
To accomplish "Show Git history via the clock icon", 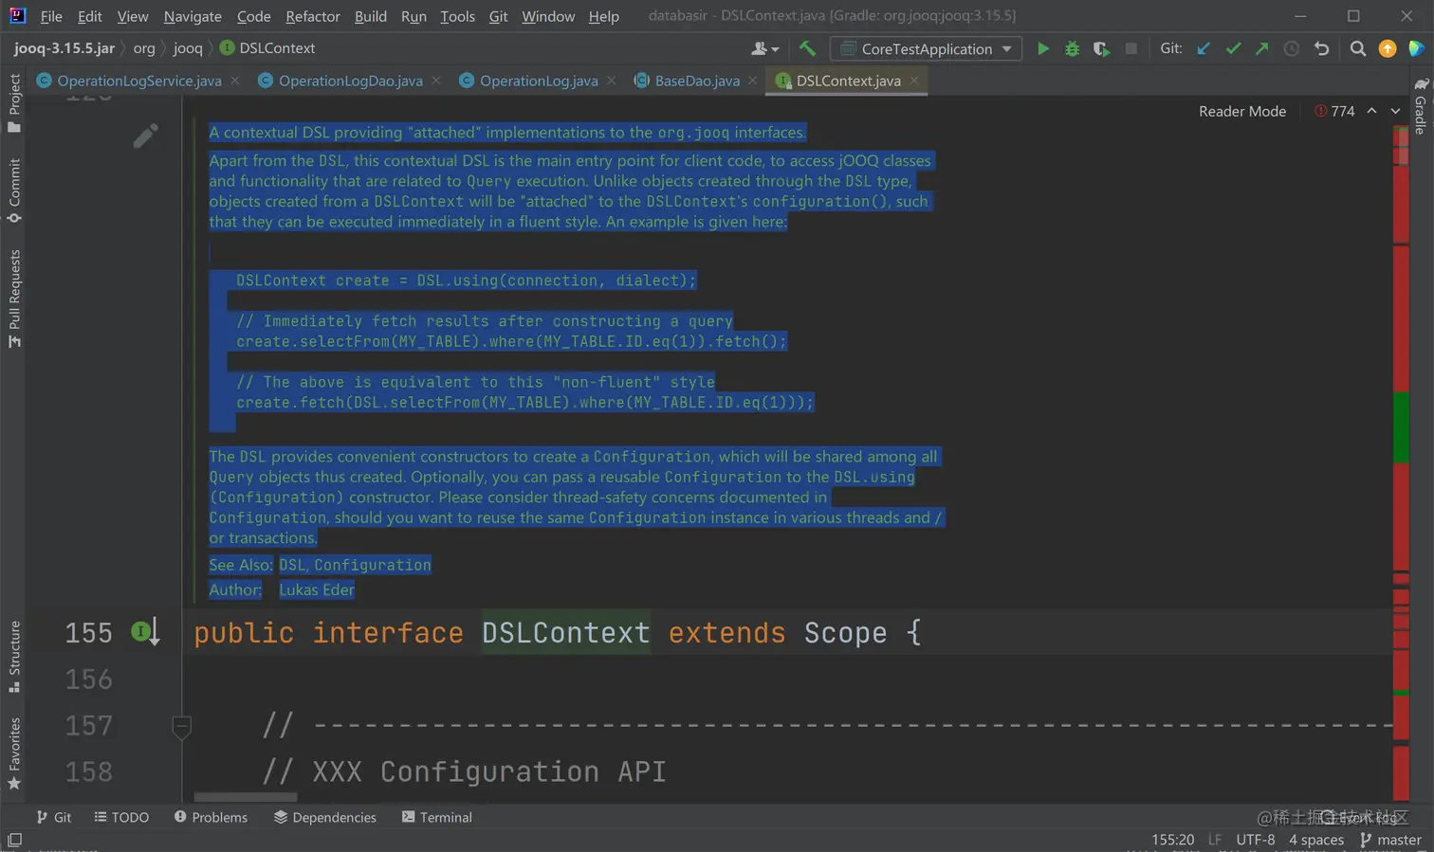I will (1292, 48).
